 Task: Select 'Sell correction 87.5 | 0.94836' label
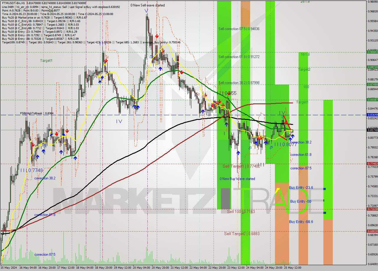[x=239, y=29]
